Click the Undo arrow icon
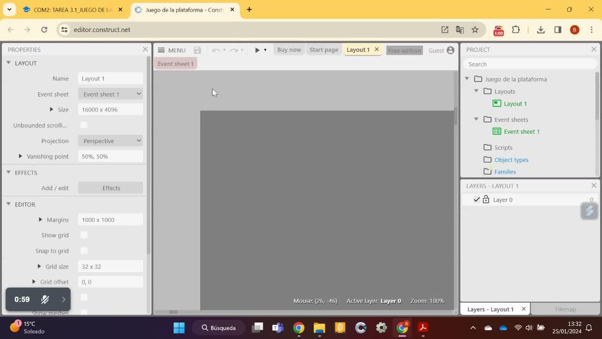 (x=216, y=50)
